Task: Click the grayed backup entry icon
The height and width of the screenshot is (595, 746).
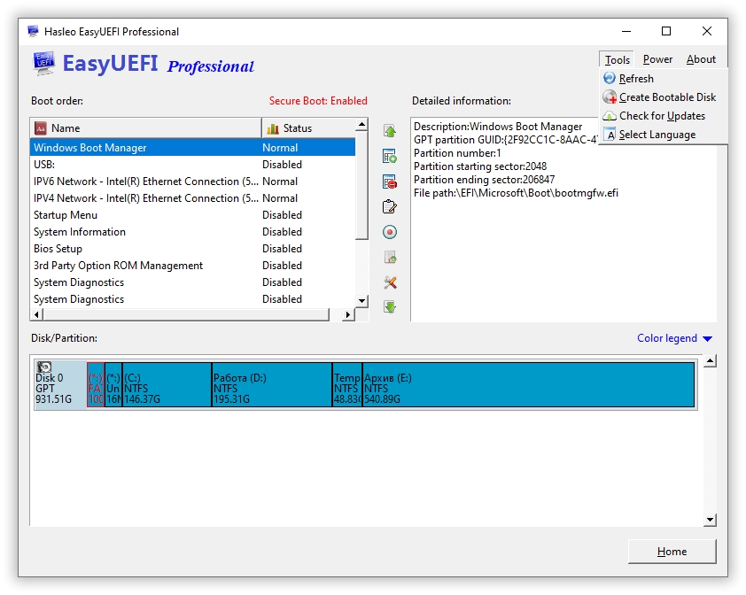Action: coord(390,258)
